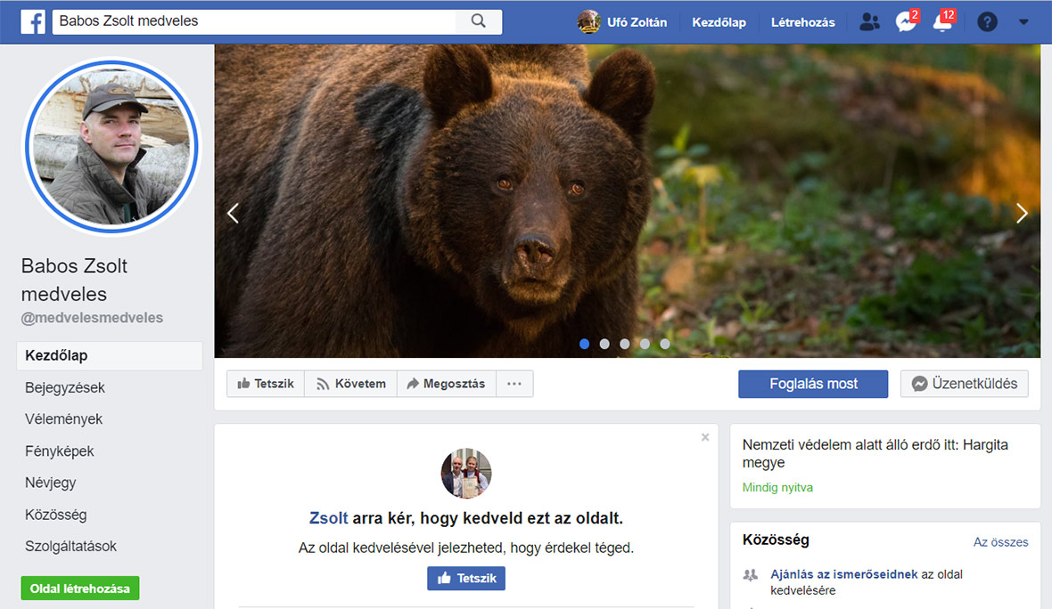The image size is (1052, 609).
Task: Click the Facebook logo icon
Action: [33, 22]
